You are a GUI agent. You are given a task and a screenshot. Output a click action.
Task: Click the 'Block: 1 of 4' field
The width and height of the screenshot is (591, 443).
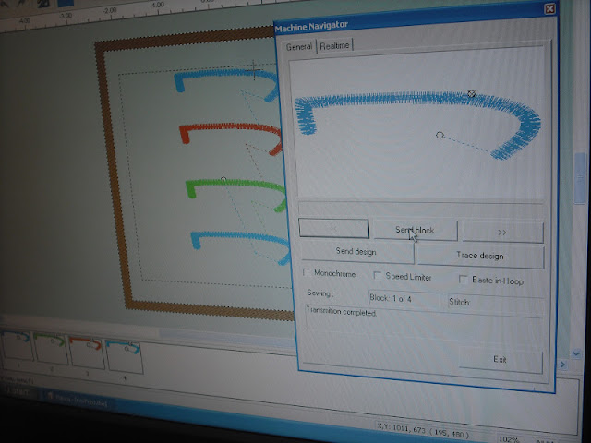click(404, 298)
